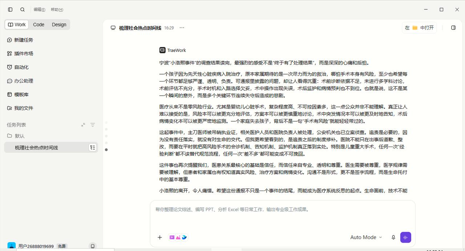The width and height of the screenshot is (465, 251).
Task: Switch to the Work tab
Action: pos(17,25)
